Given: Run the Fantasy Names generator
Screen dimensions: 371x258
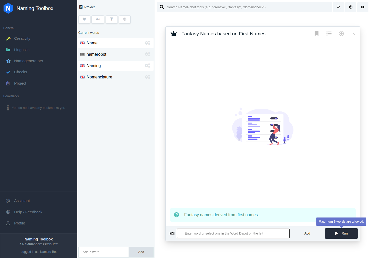Looking at the screenshot, I should point(341,233).
